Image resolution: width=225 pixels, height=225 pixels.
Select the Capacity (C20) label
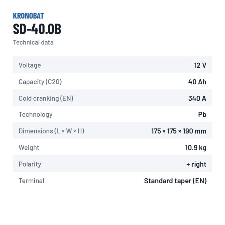coord(40,82)
